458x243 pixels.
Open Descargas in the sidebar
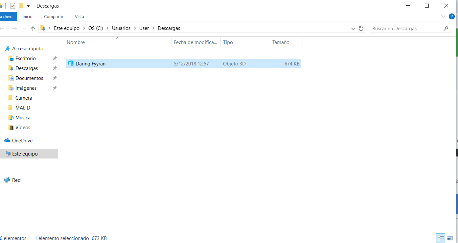tap(27, 68)
